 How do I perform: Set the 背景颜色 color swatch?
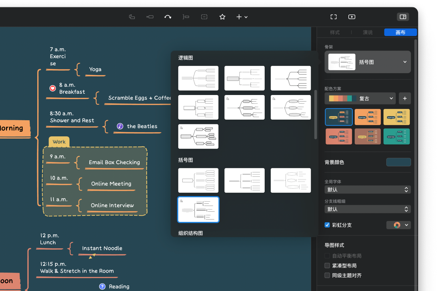398,162
